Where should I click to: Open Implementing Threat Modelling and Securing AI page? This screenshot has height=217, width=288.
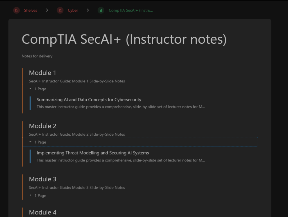(x=93, y=153)
